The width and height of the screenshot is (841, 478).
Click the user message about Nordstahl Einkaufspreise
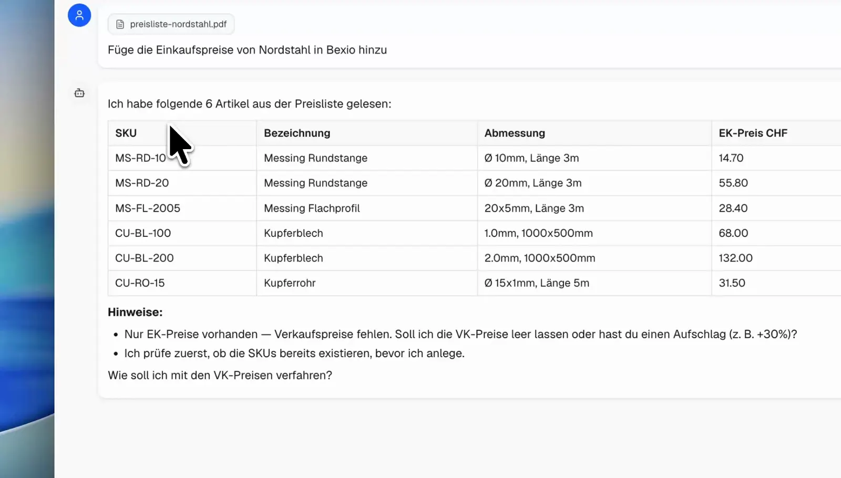pyautogui.click(x=247, y=50)
